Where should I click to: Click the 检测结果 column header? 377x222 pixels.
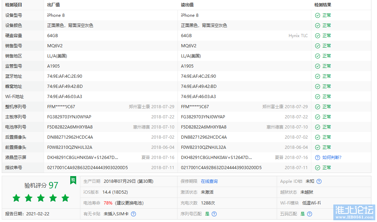click(322, 5)
